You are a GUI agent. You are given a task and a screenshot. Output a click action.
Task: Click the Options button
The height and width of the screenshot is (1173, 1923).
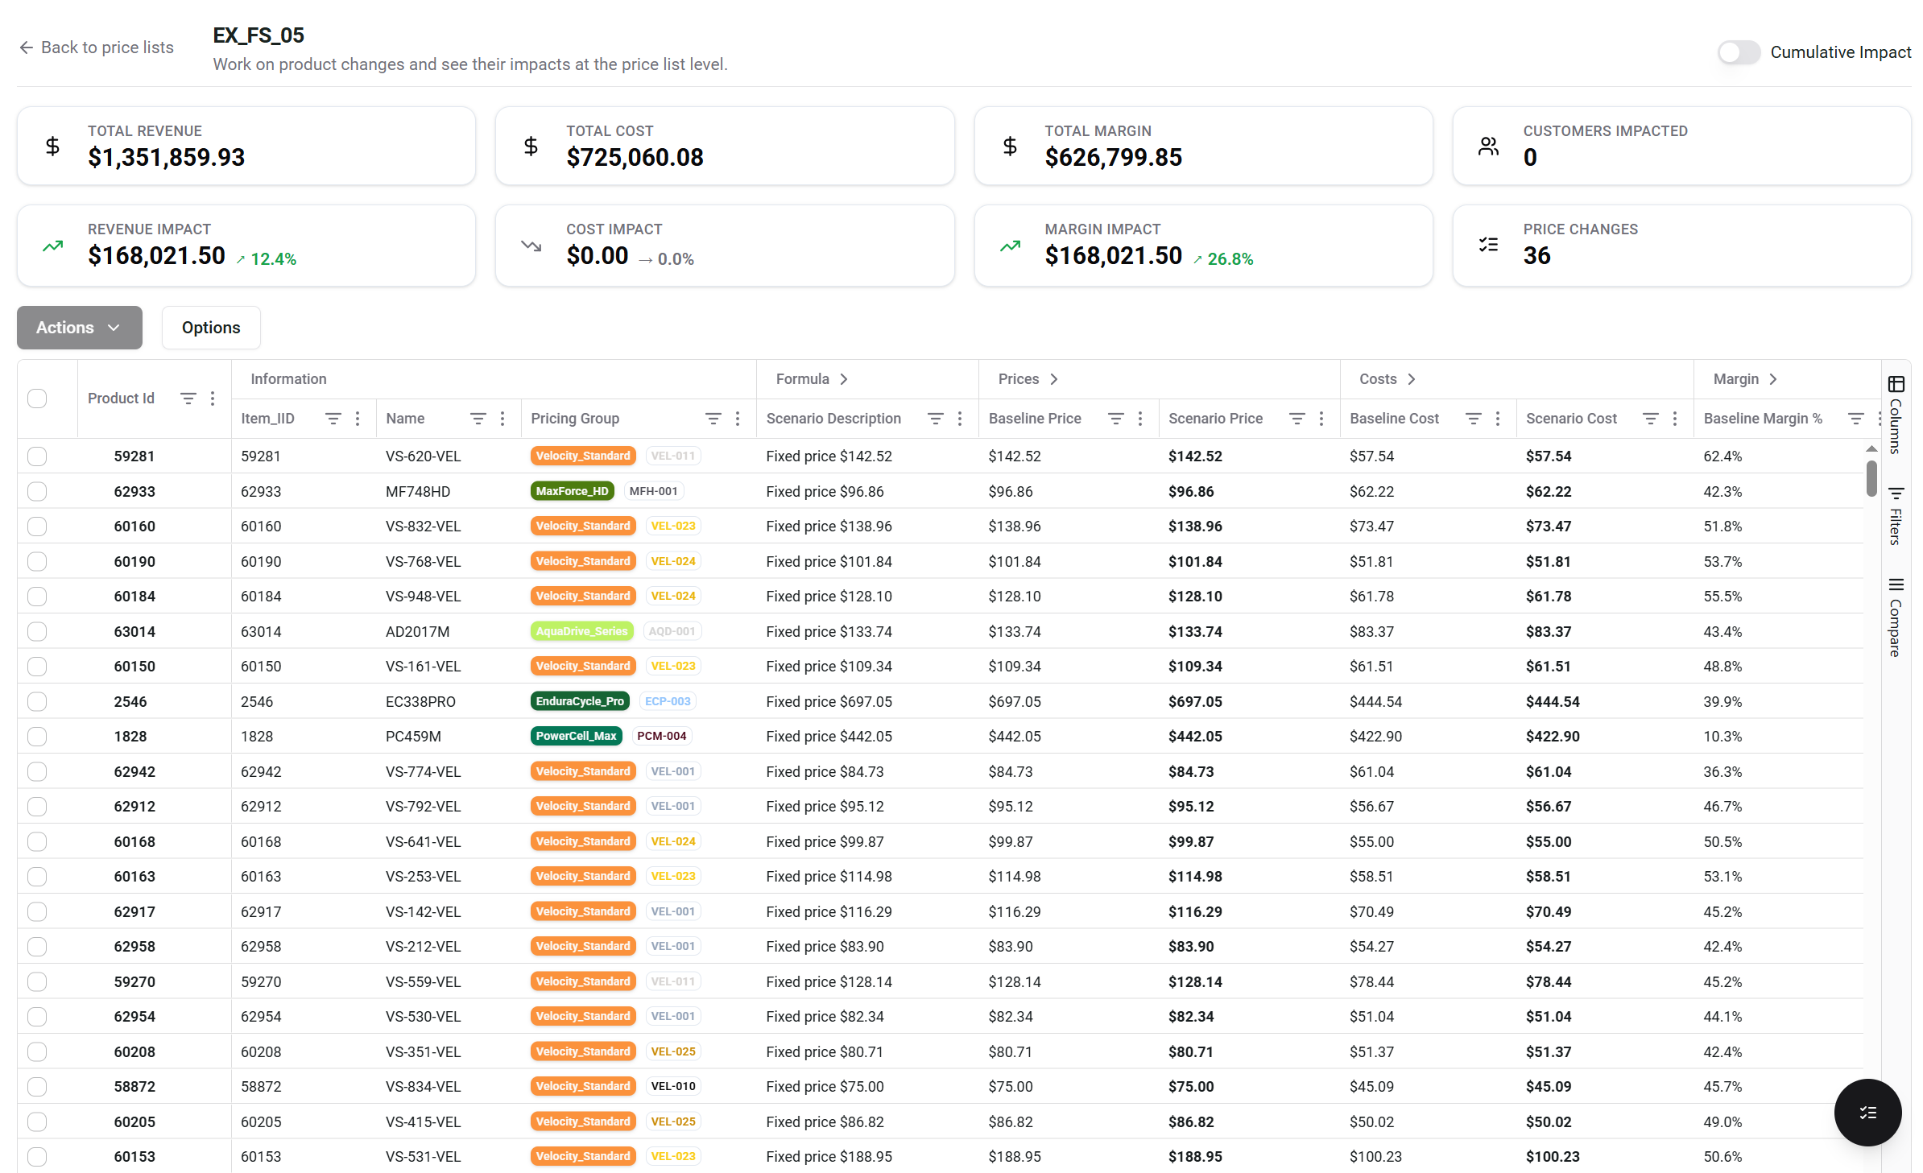[210, 328]
